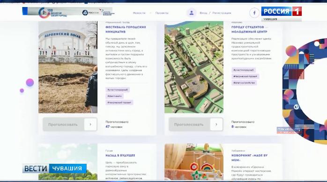The width and height of the screenshot is (327, 182).
Task: Open the baby mobile coworking project photo
Action: 194,162
